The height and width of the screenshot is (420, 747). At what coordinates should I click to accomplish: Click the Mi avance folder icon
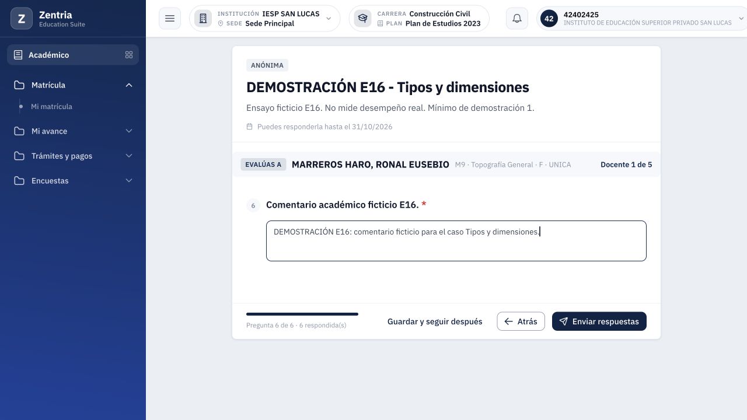click(19, 131)
